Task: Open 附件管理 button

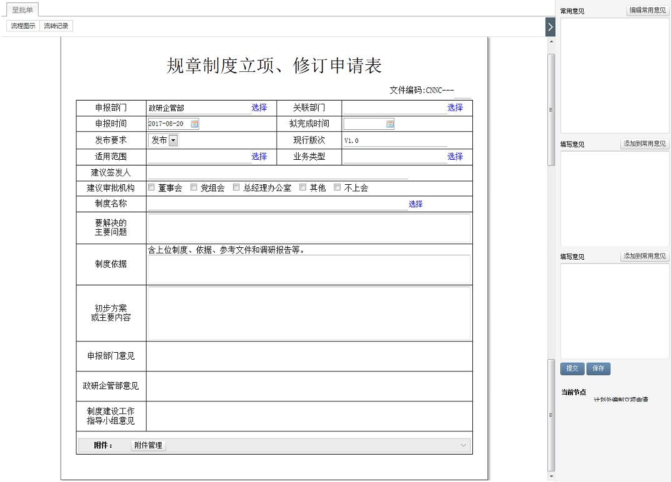Action: (x=148, y=445)
